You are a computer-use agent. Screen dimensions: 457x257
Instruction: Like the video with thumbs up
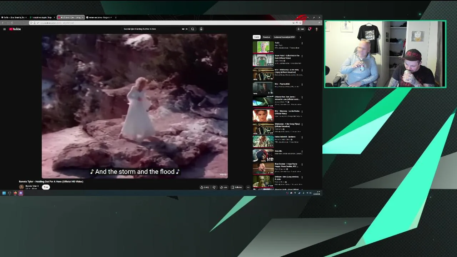pyautogui.click(x=205, y=187)
